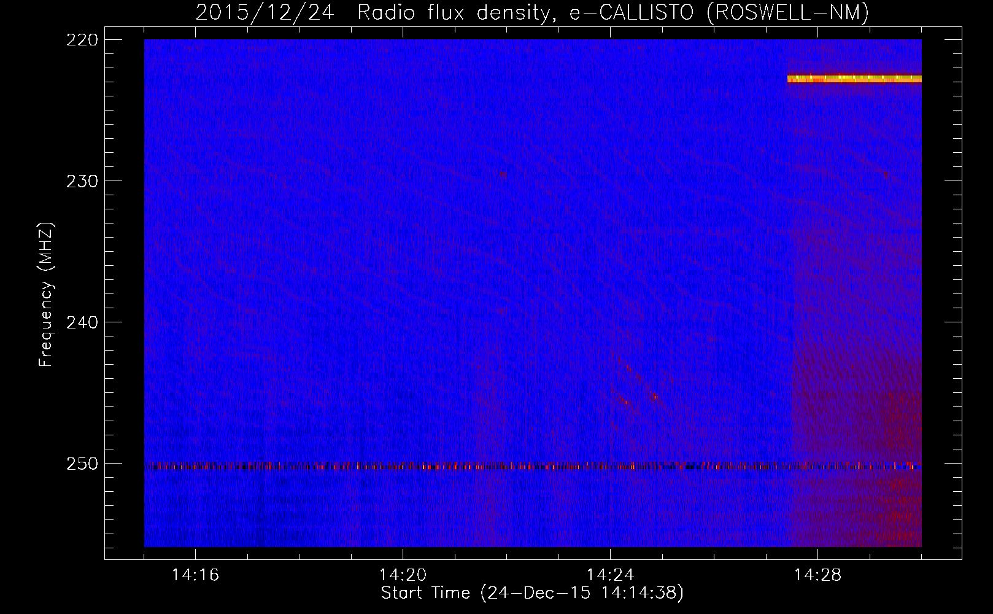Click the 14:20 time tick label
The height and width of the screenshot is (614, 993).
[403, 575]
